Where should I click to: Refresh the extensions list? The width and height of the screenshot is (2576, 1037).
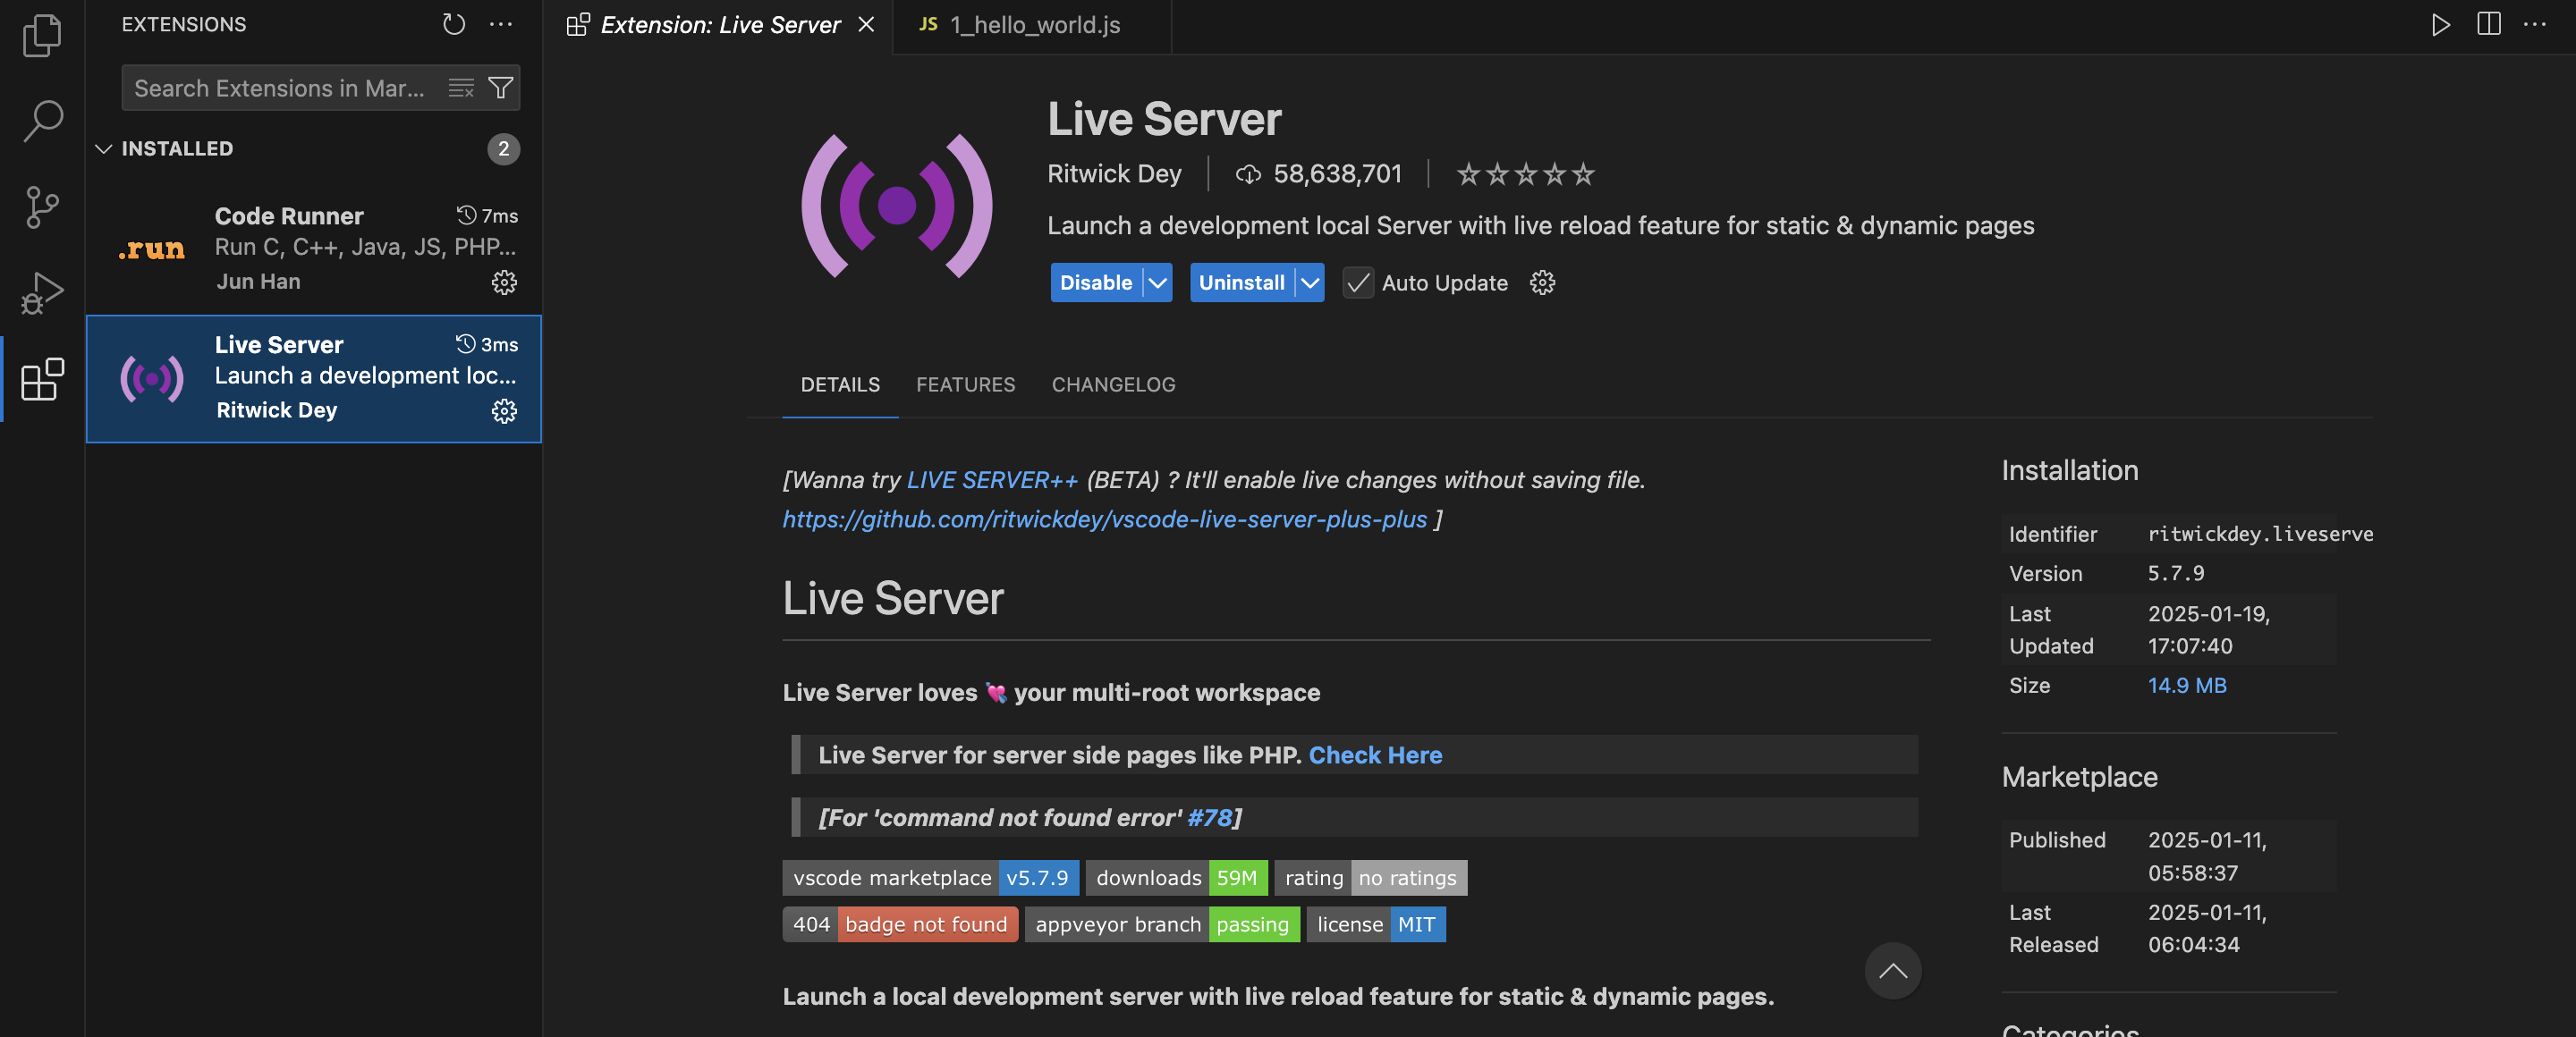[454, 24]
